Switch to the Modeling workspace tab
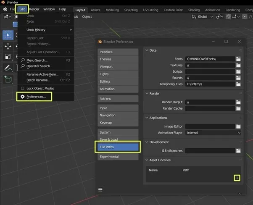Viewport: 253px width, 205px height. [112, 10]
